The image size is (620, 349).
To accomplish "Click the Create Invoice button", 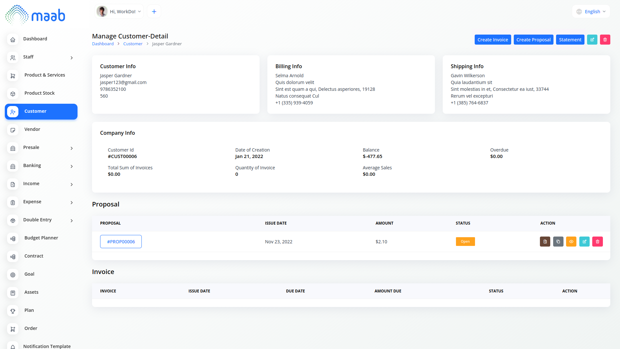I will [492, 39].
